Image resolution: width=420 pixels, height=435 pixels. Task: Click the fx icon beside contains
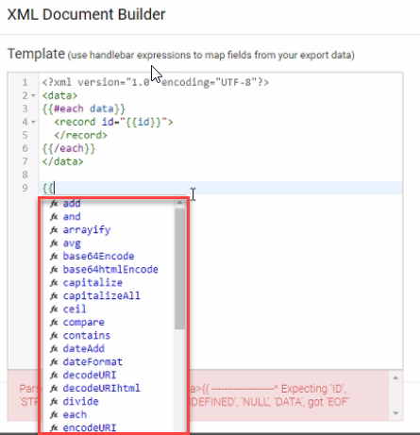tap(54, 336)
